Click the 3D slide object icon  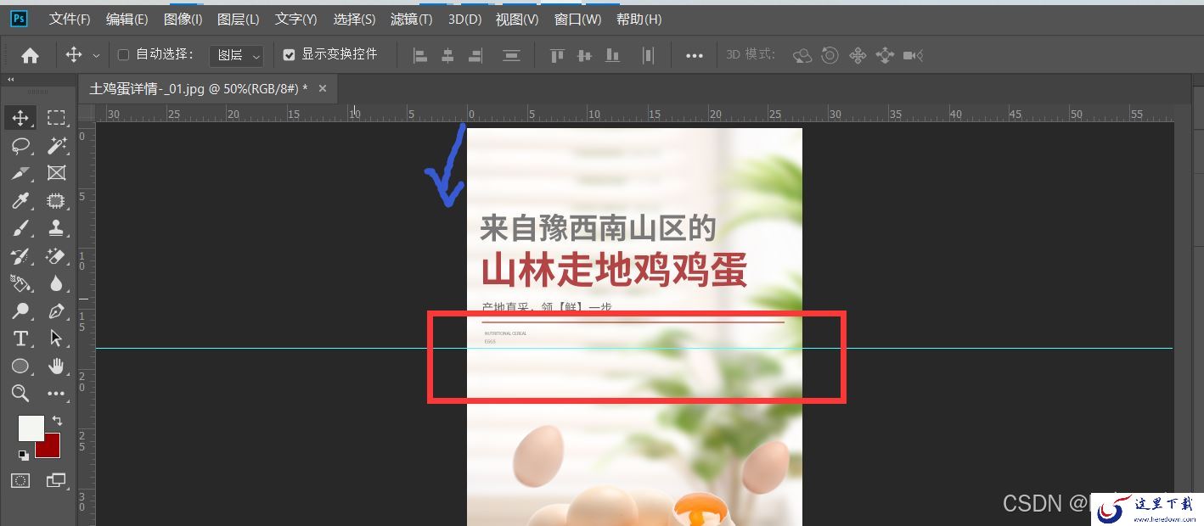tap(885, 55)
